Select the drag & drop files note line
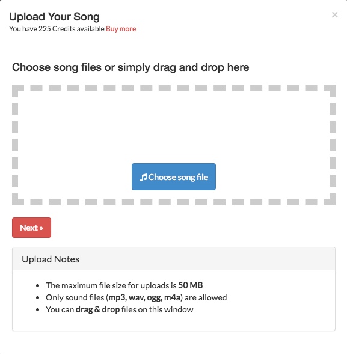This screenshot has width=347, height=354. click(x=120, y=309)
